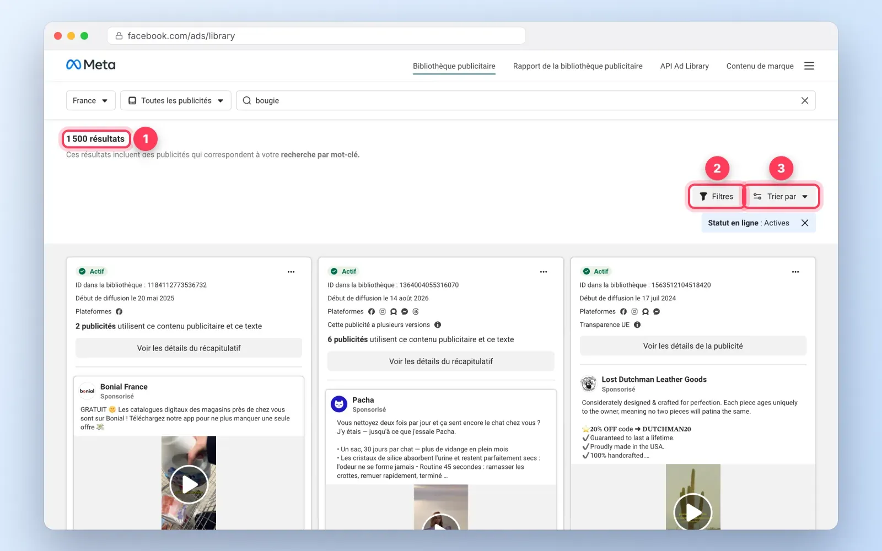
Task: Click the bougie search input field
Action: (x=526, y=101)
